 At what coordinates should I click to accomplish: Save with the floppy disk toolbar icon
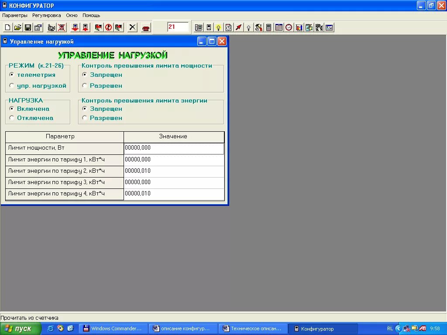pos(28,27)
